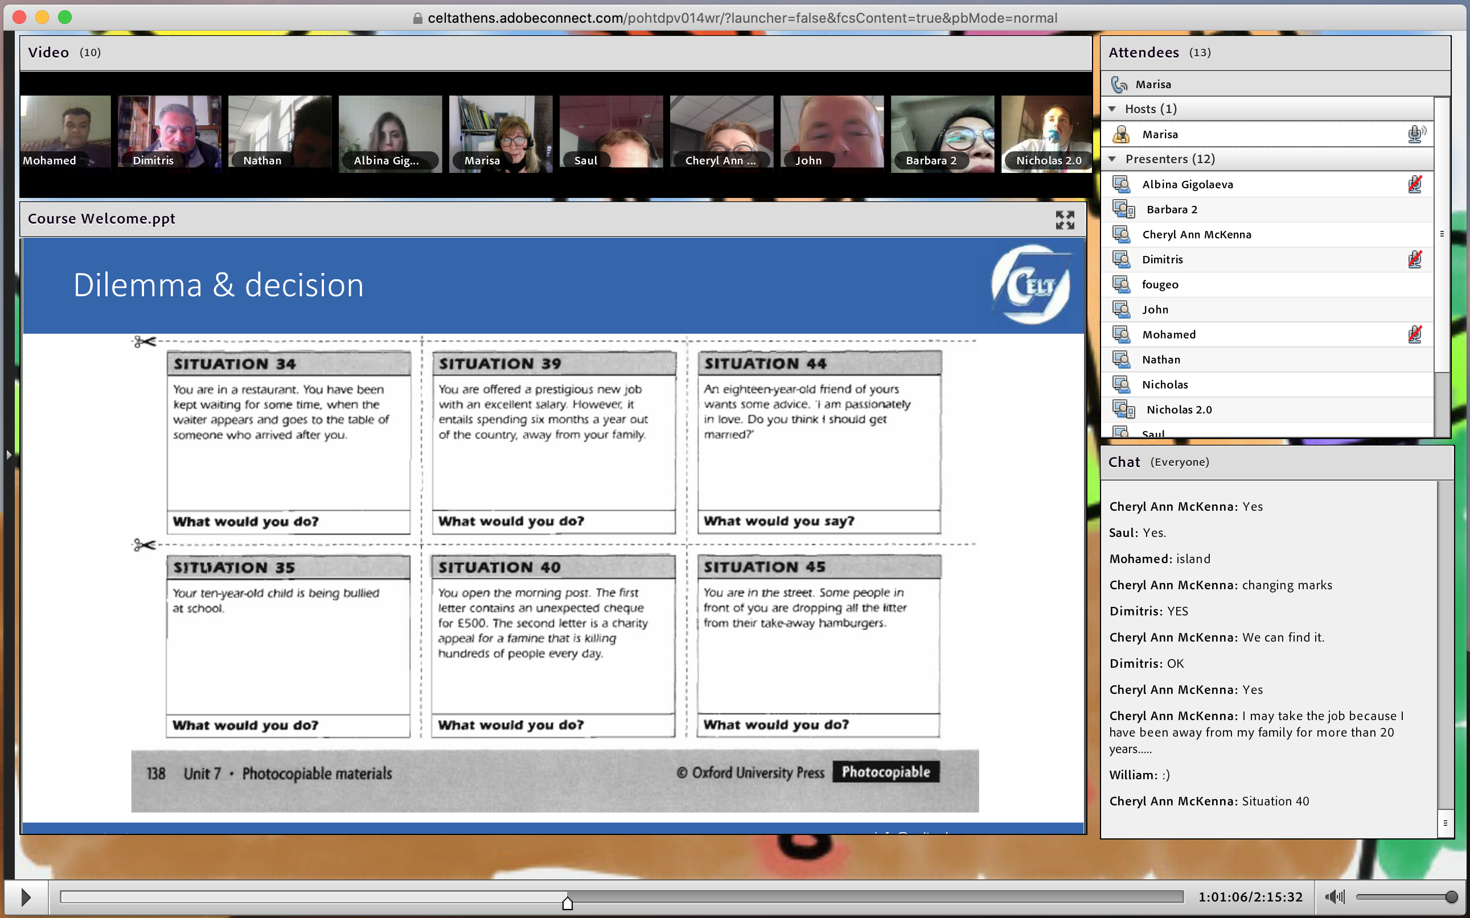Click Barbara 2's presenter status icon

(1123, 209)
